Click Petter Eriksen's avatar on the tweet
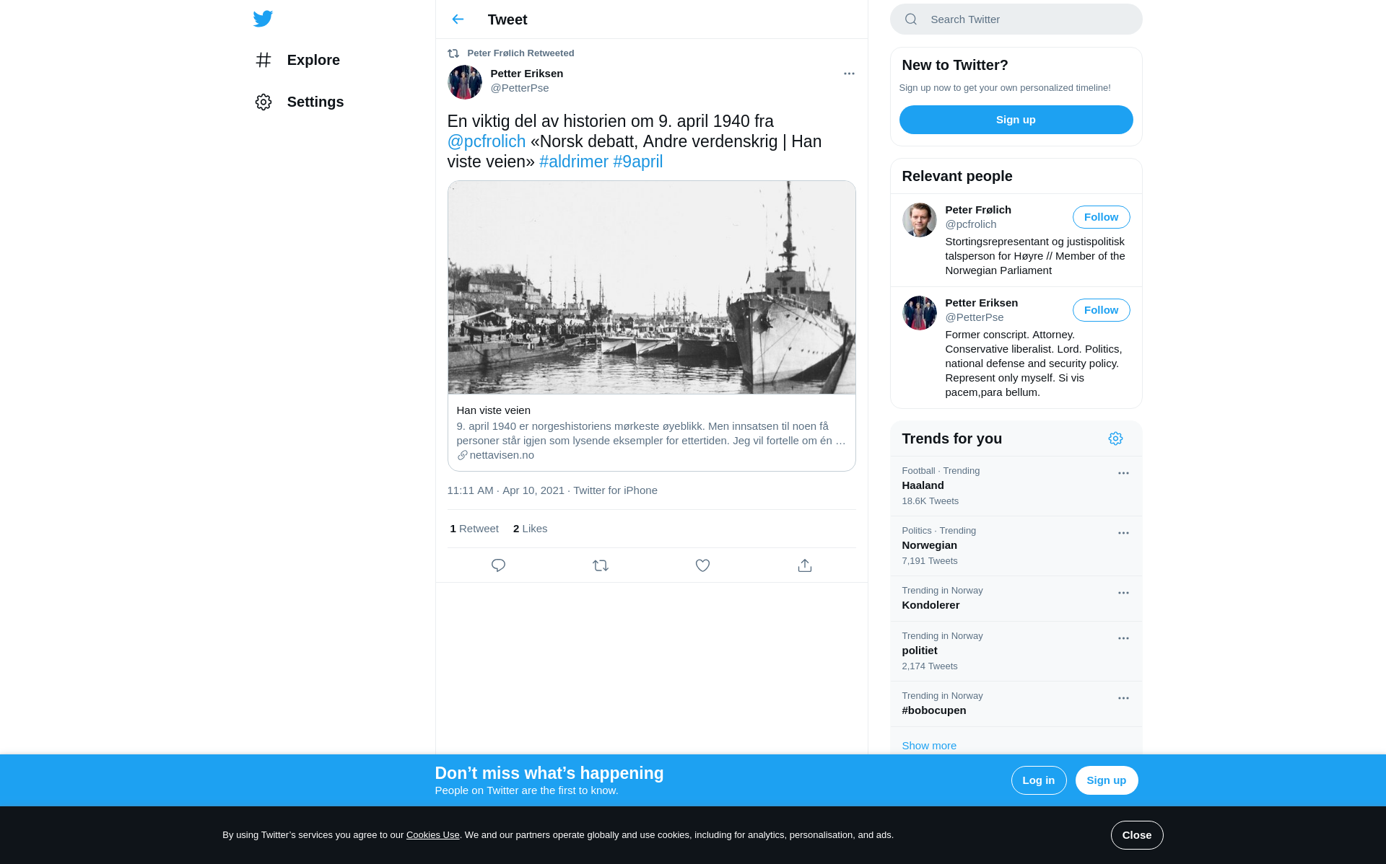The image size is (1386, 864). [465, 82]
